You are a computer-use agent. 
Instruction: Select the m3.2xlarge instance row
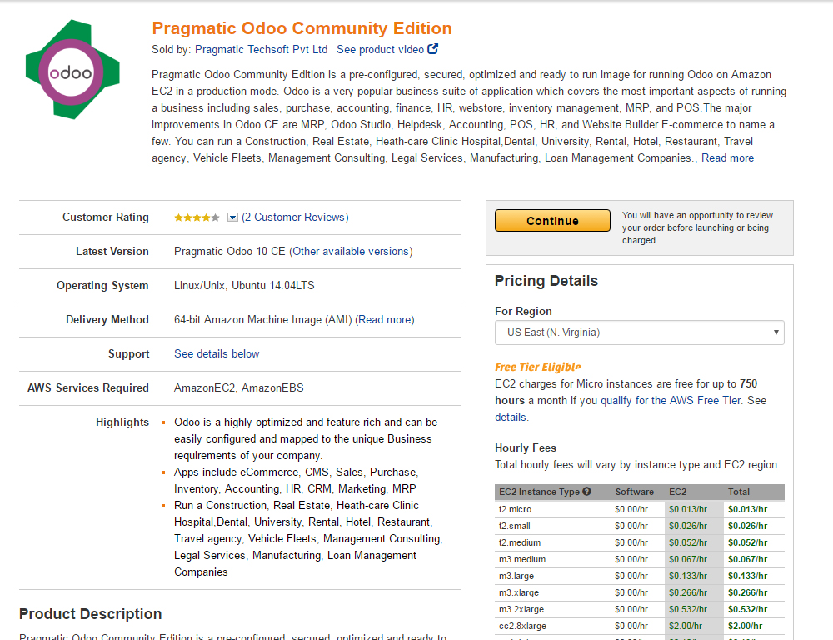[640, 609]
